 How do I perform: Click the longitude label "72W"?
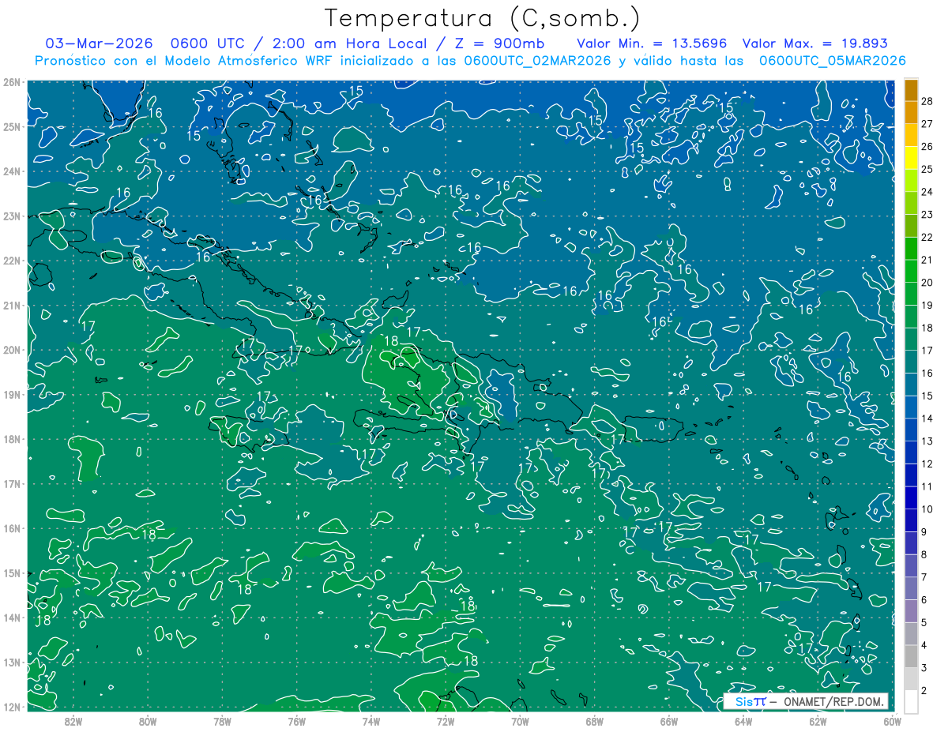[446, 721]
